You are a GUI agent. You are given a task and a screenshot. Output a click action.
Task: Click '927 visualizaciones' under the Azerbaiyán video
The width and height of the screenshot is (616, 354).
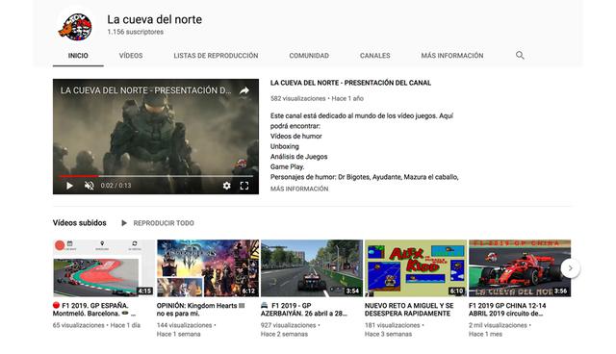(x=288, y=325)
